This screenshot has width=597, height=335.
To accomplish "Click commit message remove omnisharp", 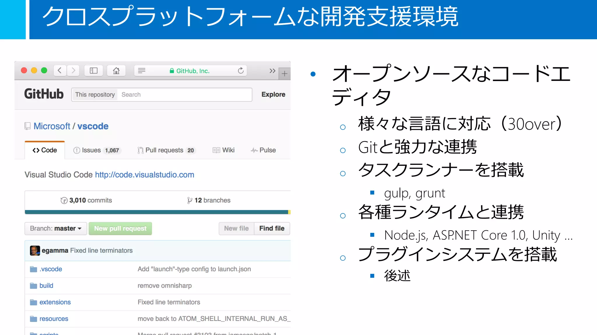I will point(165,286).
